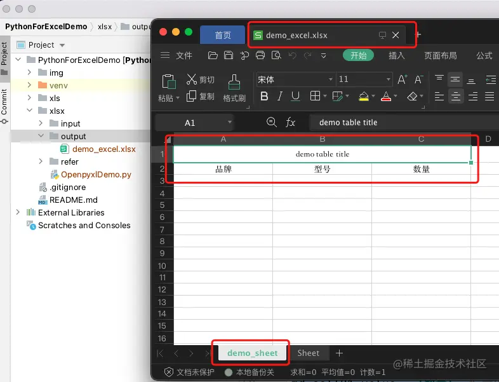This screenshot has height=382, width=499.
Task: Toggle Italic formatting
Action: coord(280,96)
